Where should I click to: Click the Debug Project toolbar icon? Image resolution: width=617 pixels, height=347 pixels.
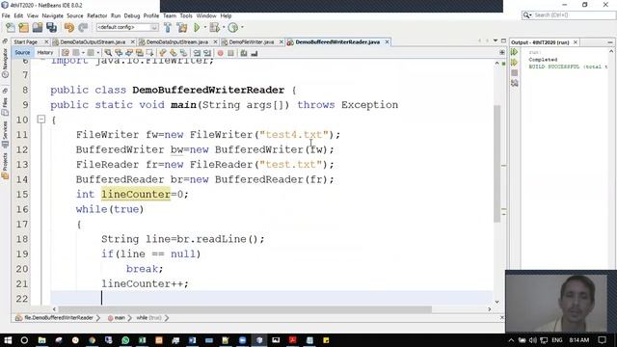214,27
